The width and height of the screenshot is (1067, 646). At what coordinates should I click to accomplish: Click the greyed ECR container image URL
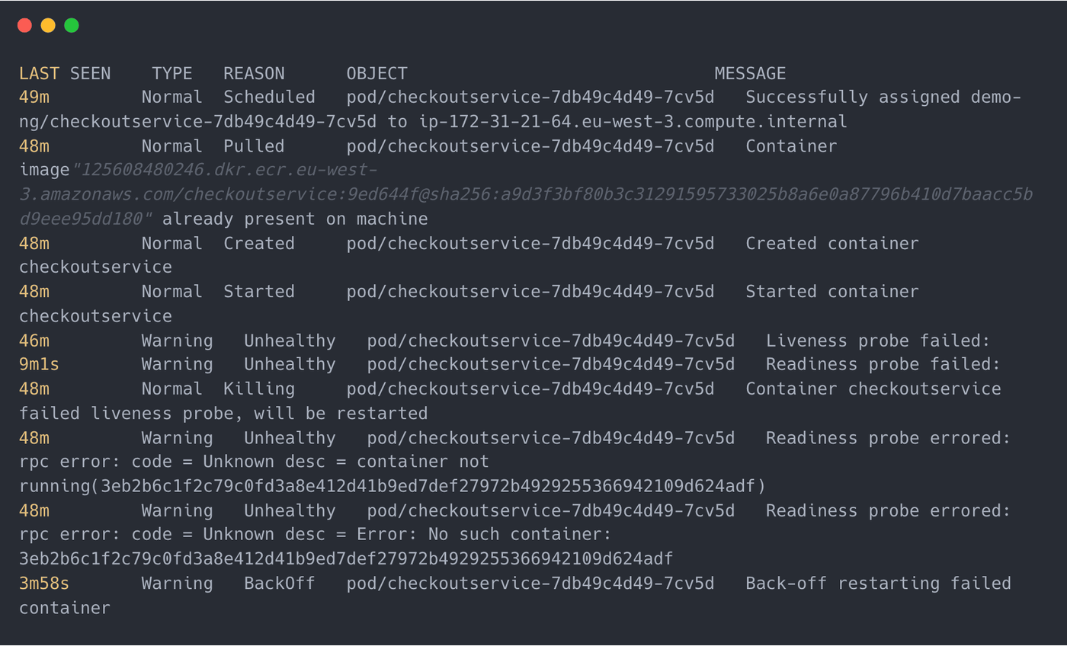pos(526,194)
